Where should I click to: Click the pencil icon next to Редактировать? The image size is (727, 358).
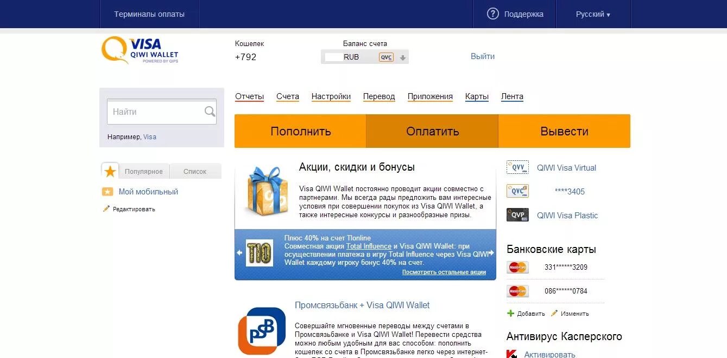point(106,209)
